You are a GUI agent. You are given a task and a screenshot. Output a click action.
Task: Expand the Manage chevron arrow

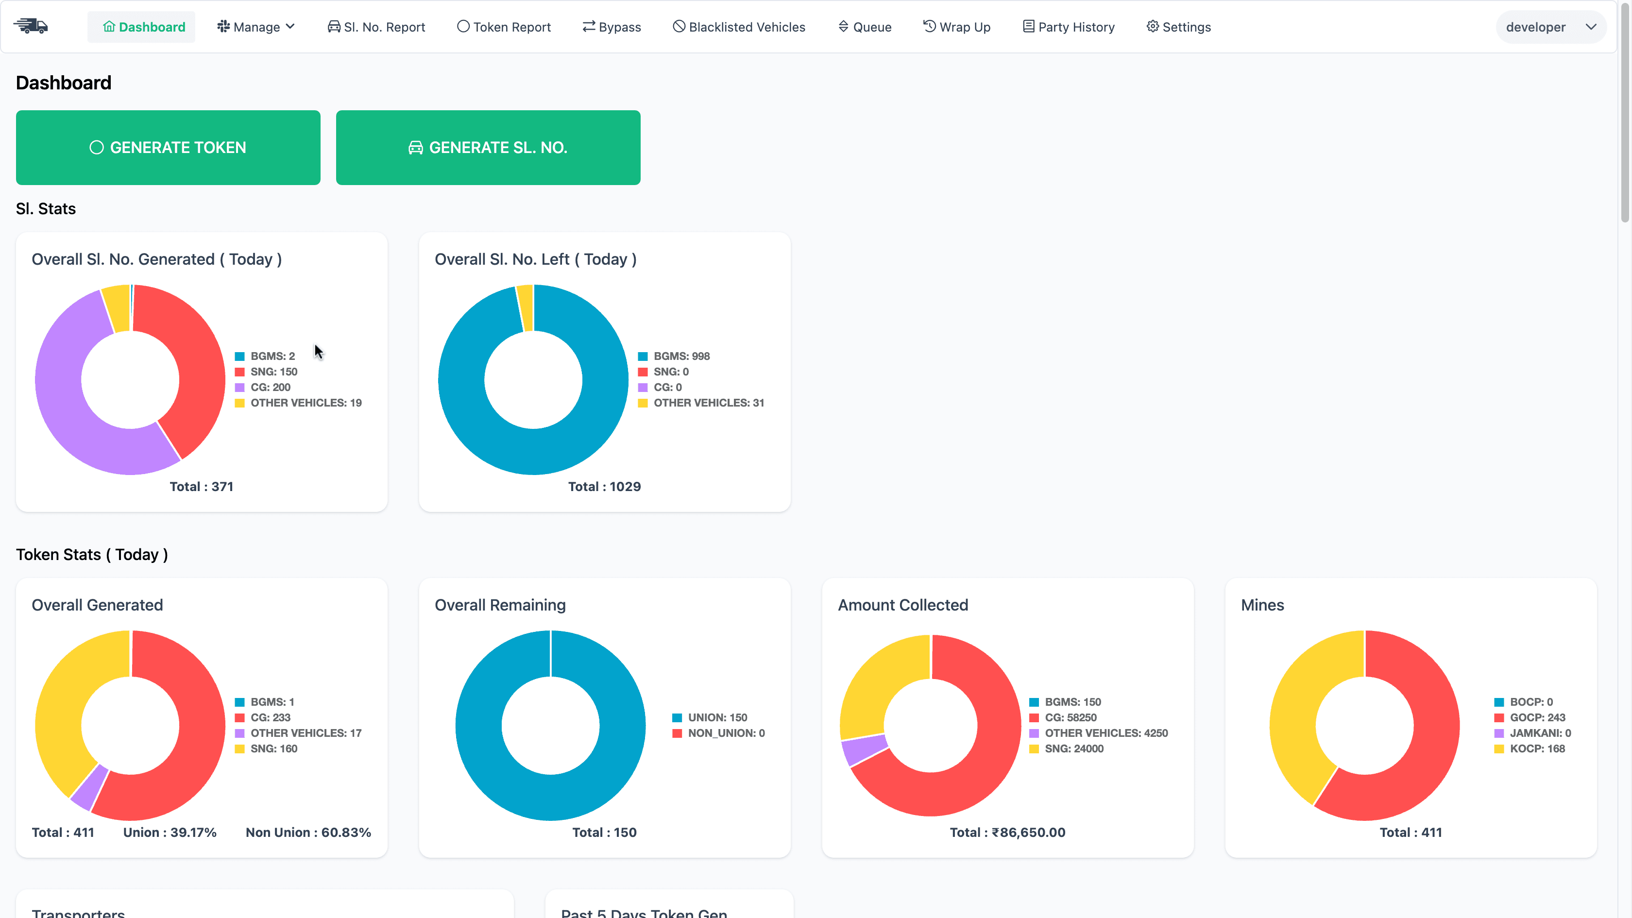(291, 27)
